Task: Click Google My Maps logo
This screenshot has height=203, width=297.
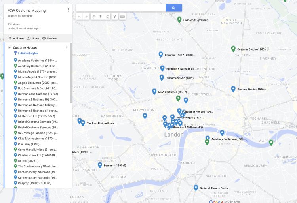Action: coord(225,201)
